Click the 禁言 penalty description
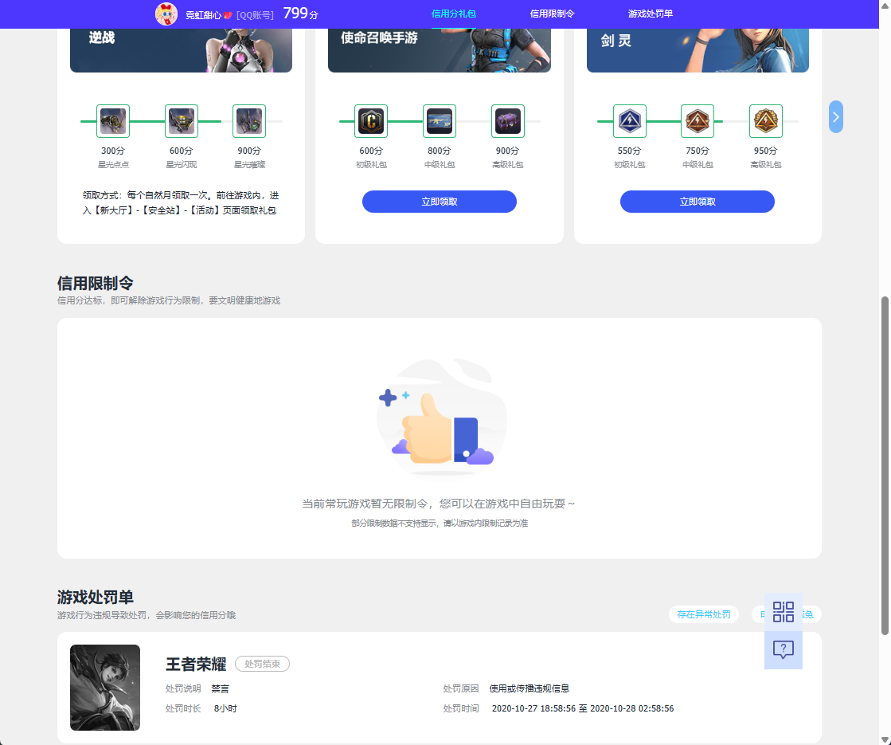This screenshot has height=745, width=891. [220, 688]
